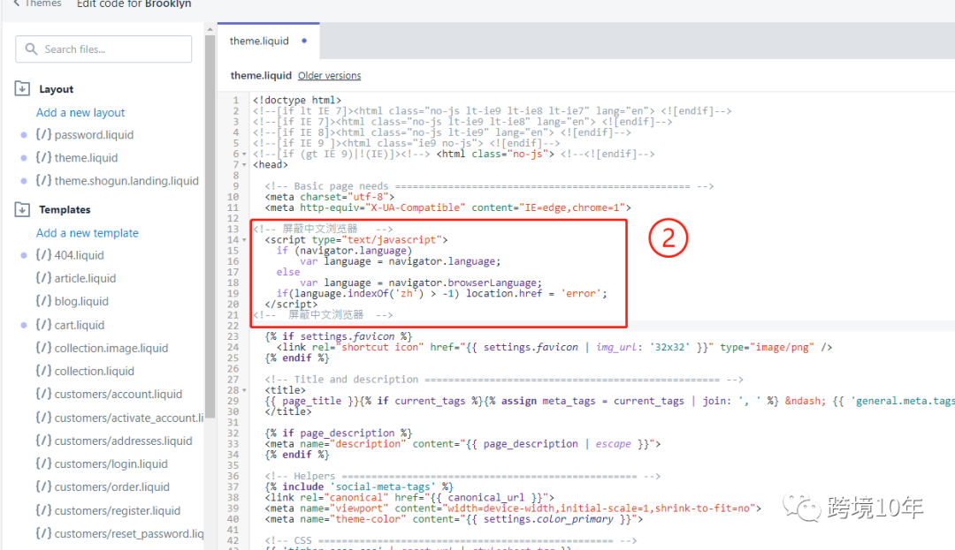Fold title block at line 28
Viewport: 955px width, 550px height.
(x=245, y=390)
